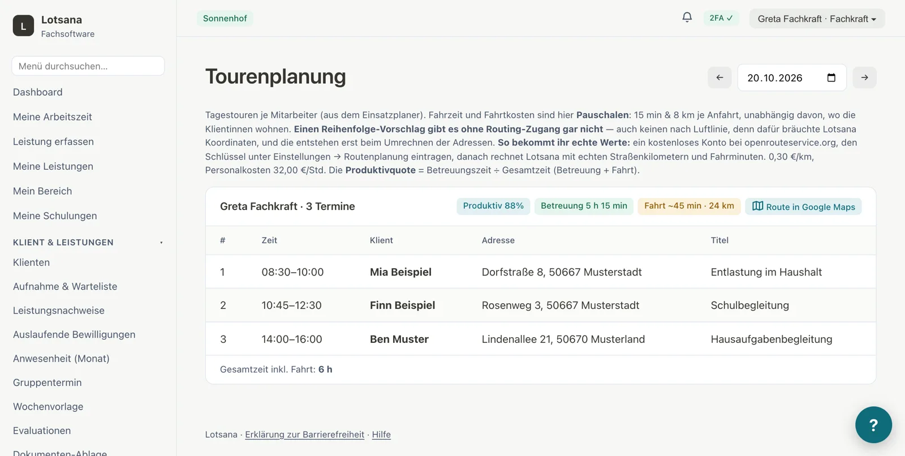Open Evaluationen
The image size is (905, 456).
click(x=42, y=431)
